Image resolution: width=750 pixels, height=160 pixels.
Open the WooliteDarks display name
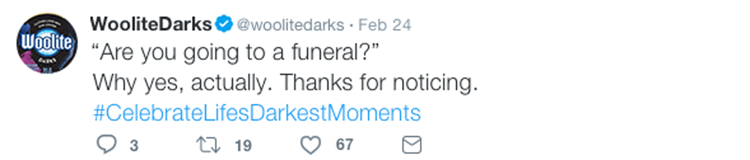pyautogui.click(x=151, y=24)
